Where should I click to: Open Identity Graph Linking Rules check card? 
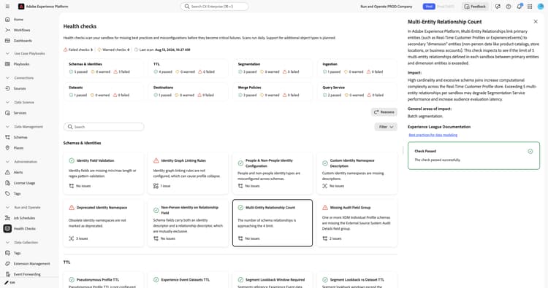point(188,174)
